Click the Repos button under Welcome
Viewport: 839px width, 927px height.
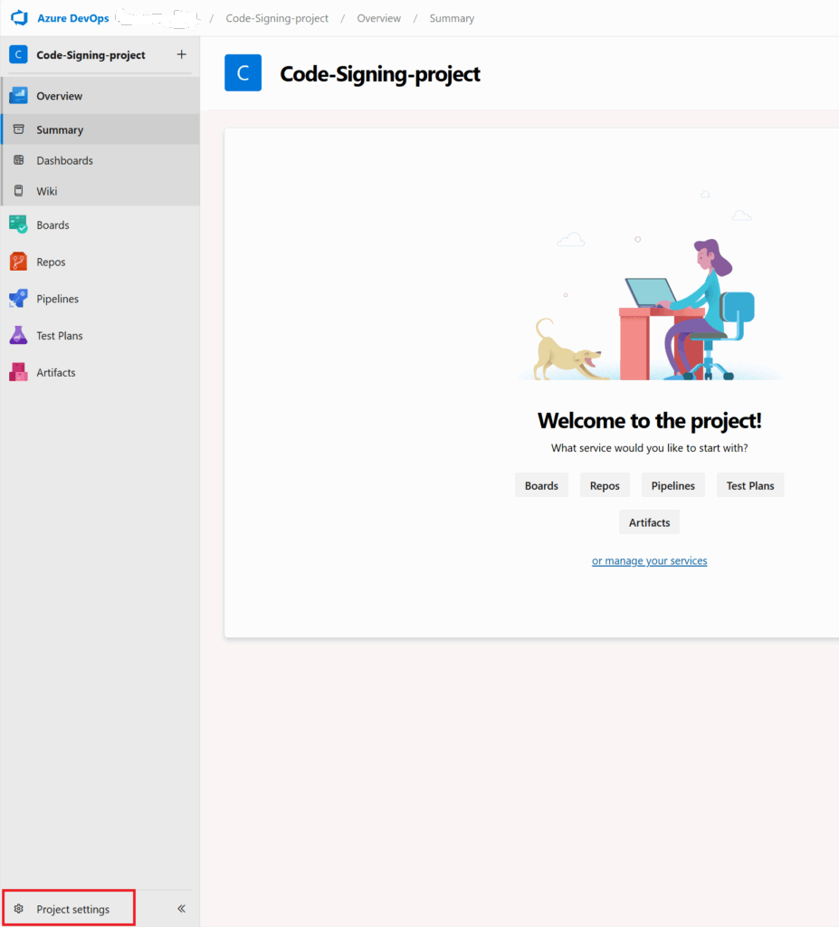point(605,486)
